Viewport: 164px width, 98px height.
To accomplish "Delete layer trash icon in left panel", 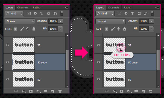I will click(x=60, y=91).
